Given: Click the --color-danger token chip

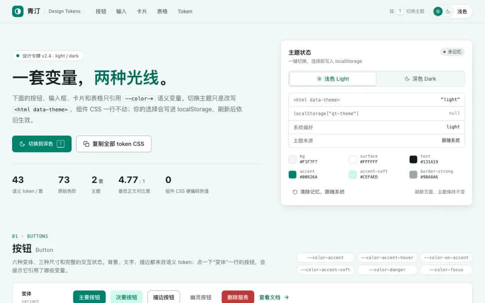Looking at the screenshot, I should pos(387,270).
